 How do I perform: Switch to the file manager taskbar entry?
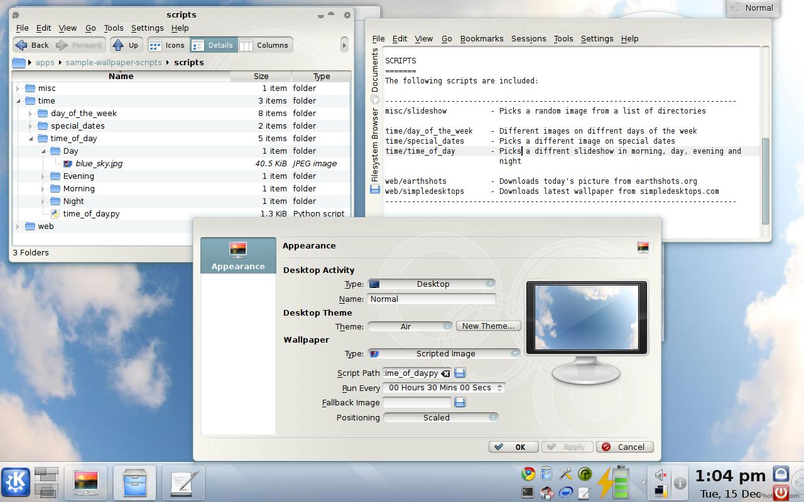(134, 483)
